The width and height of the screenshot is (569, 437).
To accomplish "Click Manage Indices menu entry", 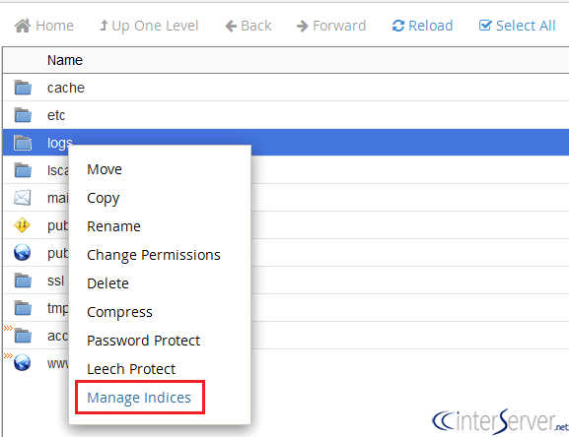I will [139, 398].
